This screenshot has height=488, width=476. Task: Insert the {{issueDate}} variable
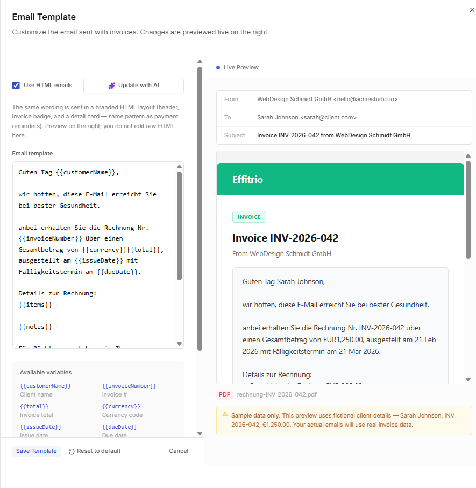click(x=40, y=427)
